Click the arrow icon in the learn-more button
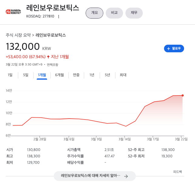 [126, 176]
